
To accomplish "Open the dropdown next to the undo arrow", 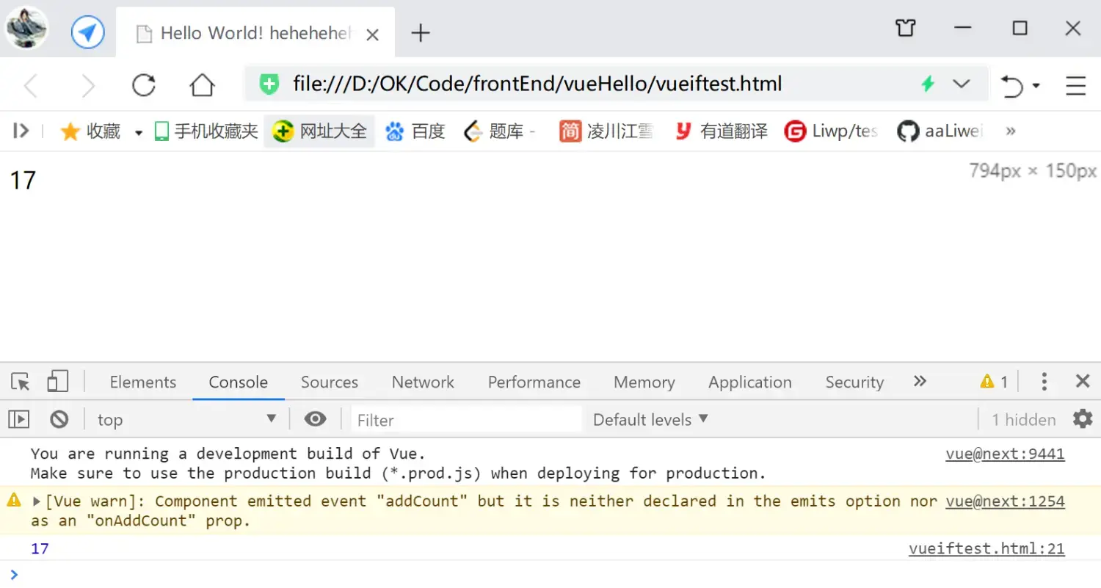I will (1036, 86).
